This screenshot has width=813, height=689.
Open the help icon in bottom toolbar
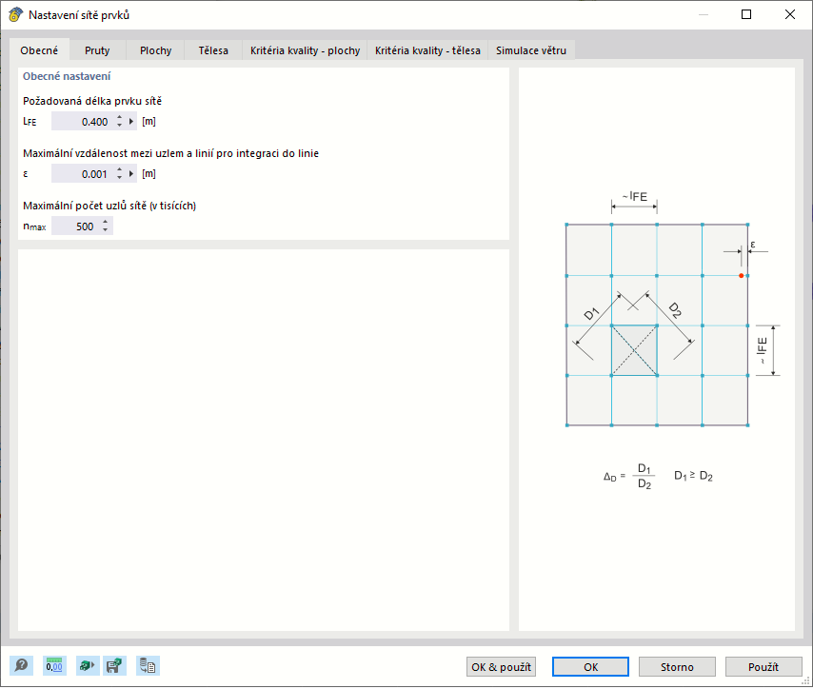pyautogui.click(x=21, y=665)
